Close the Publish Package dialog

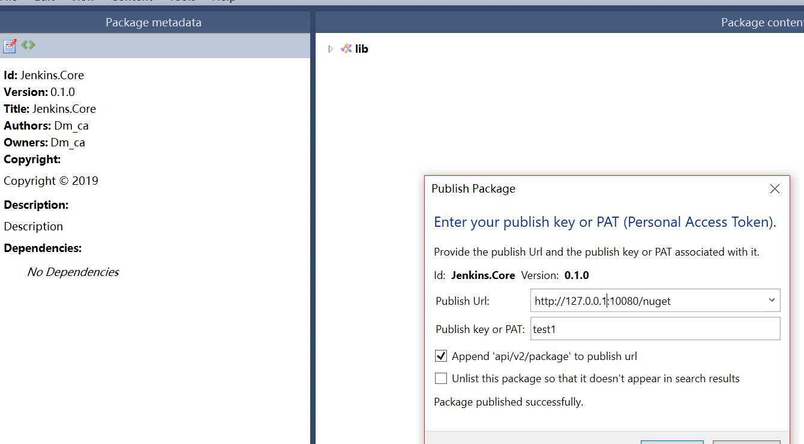tap(775, 189)
